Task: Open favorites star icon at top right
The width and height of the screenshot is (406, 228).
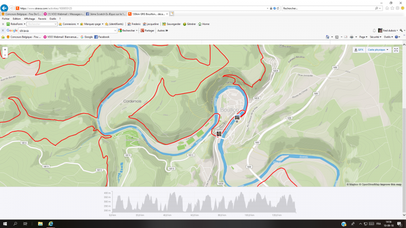Action: [392, 8]
